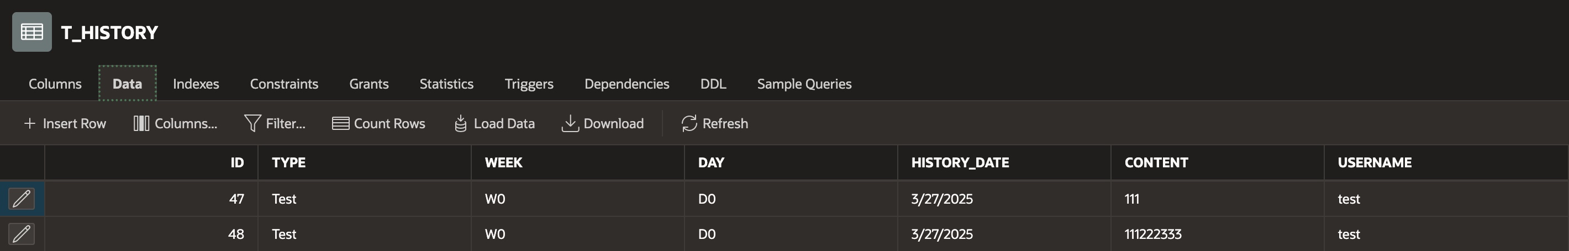View the DDL tab
This screenshot has width=1569, height=251.
point(713,84)
